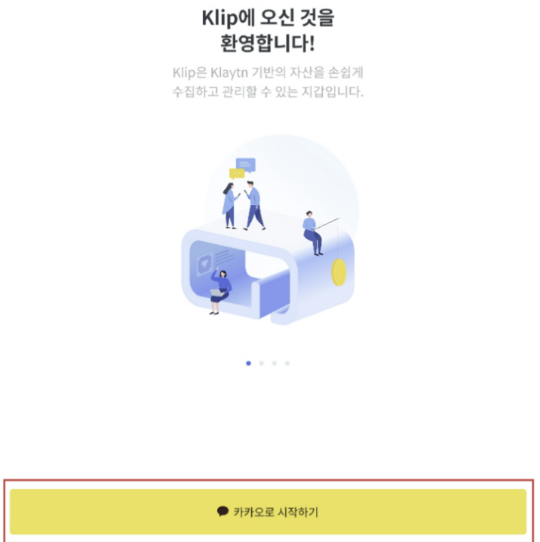
Task: Tap the yellow coin hanging from fishing line
Action: [339, 272]
